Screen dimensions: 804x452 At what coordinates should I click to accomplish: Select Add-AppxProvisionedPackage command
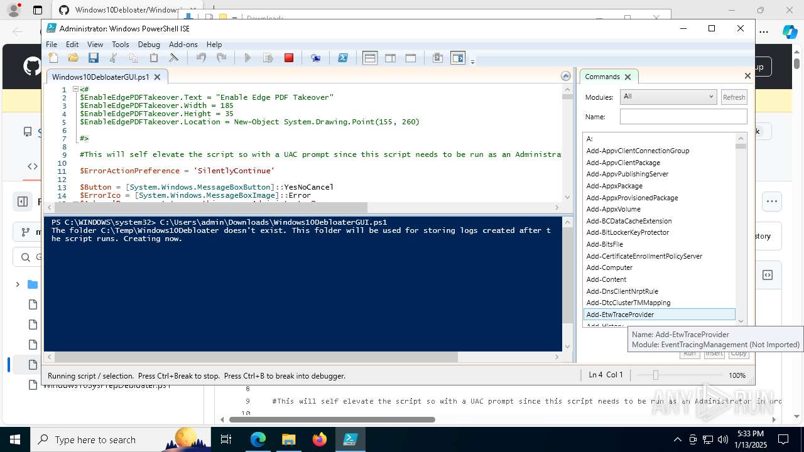point(659,198)
